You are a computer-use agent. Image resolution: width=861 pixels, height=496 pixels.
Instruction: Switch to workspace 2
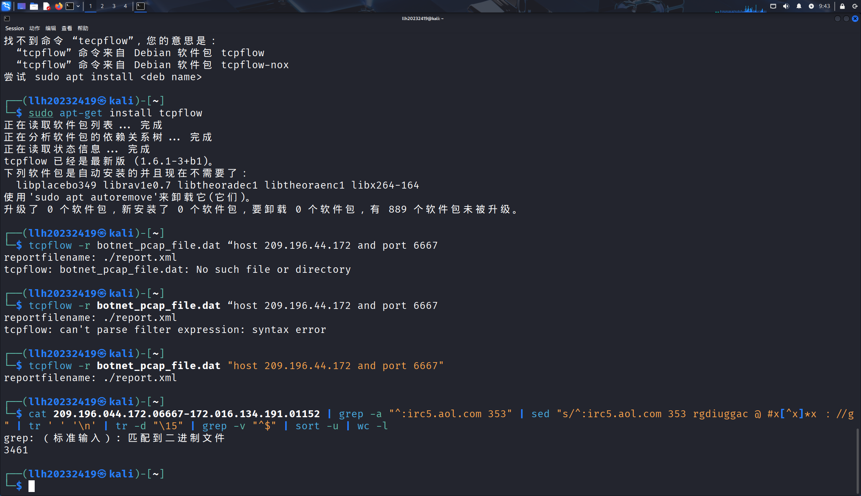pyautogui.click(x=102, y=6)
